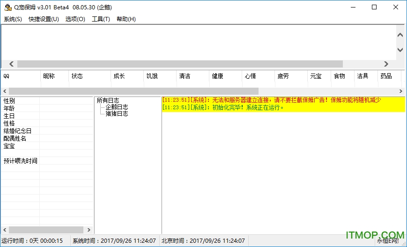Close the Q宠保姆 window
This screenshot has width=407, height=247.
(x=396, y=7)
